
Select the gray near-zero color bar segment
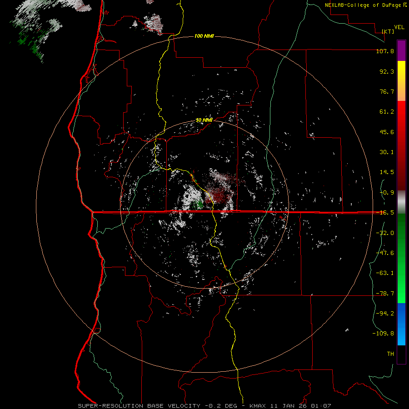[x=401, y=202]
